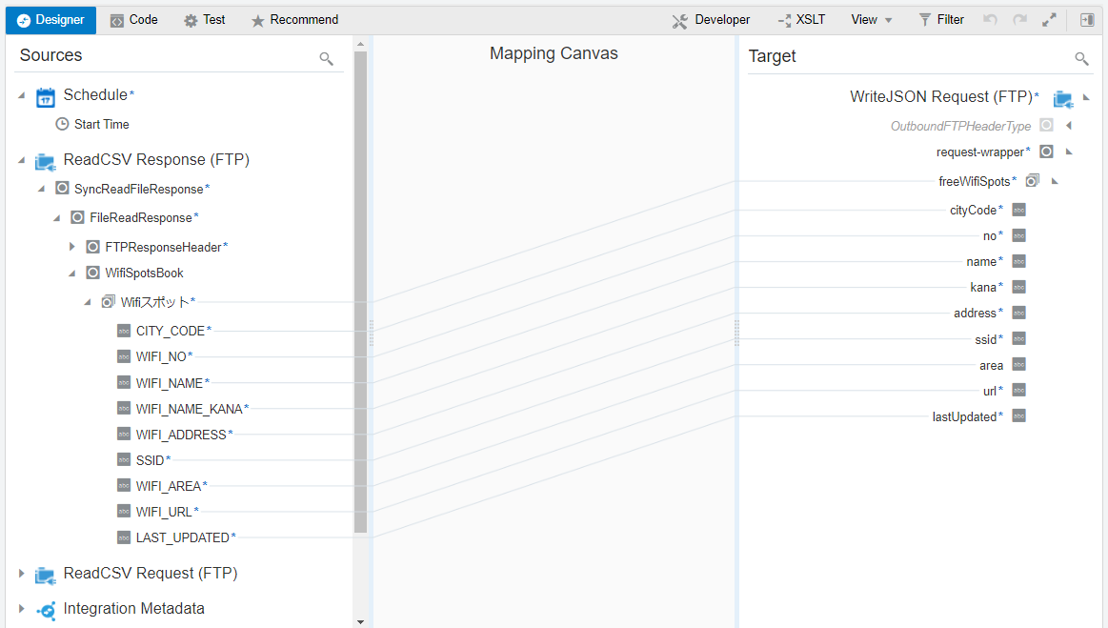This screenshot has width=1108, height=628.
Task: Click the Sources panel vertical scrollbar
Action: (x=360, y=286)
